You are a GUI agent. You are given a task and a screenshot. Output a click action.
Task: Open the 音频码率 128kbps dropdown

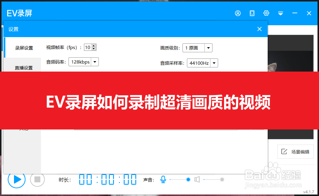click(84, 62)
